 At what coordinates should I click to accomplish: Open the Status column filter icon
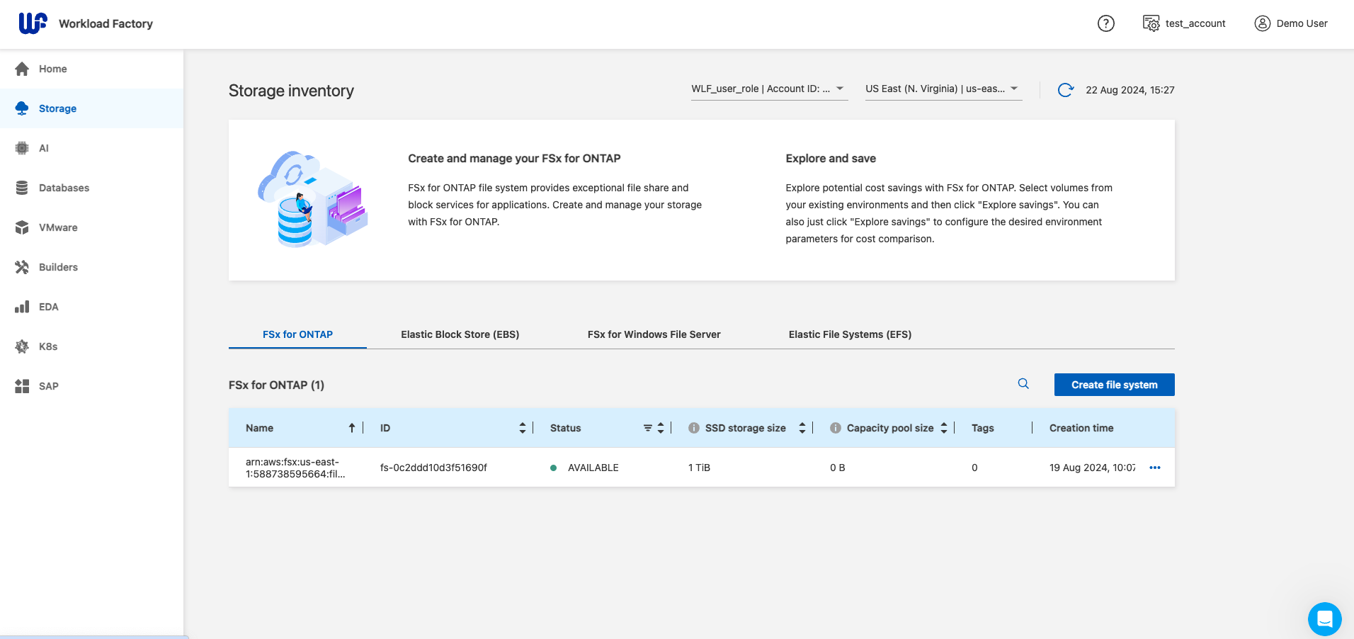(647, 428)
